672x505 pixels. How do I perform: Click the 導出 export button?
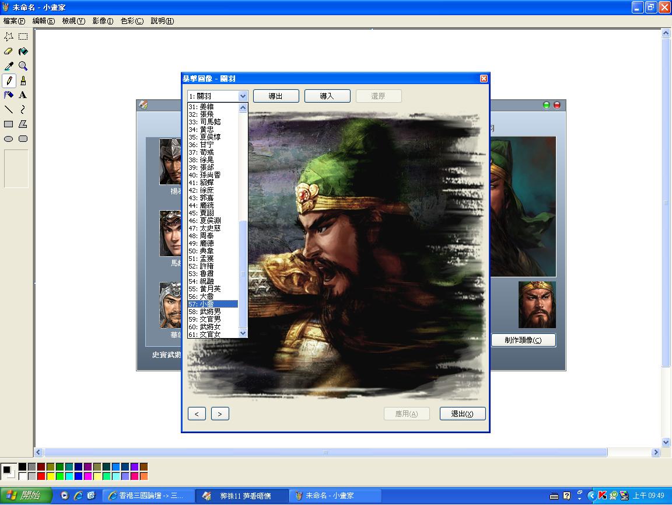[276, 96]
